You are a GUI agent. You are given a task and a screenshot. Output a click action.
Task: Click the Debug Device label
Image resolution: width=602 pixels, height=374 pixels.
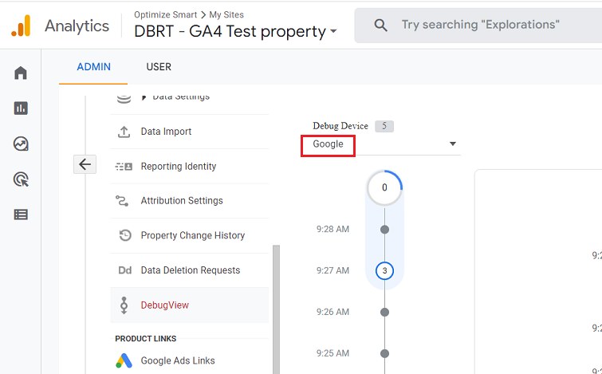coord(340,126)
